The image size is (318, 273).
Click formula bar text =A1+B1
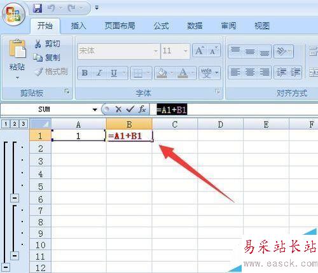point(172,109)
